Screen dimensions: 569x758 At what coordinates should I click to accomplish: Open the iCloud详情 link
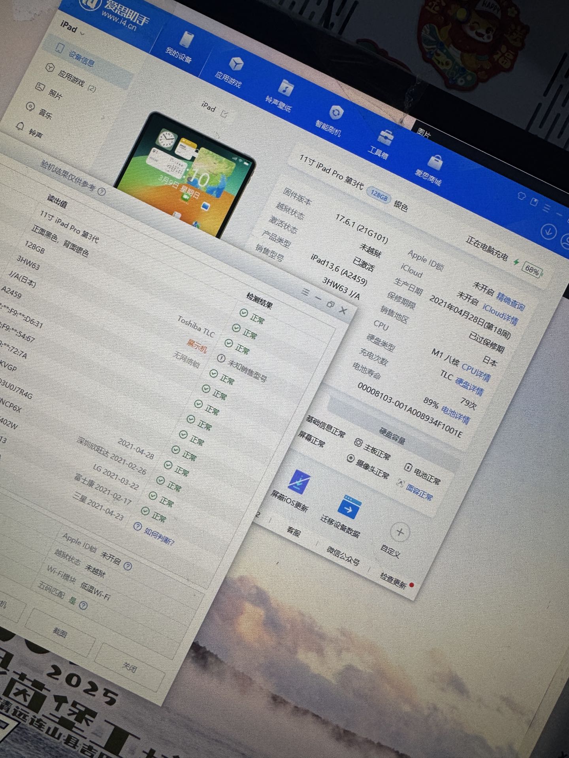tap(500, 314)
